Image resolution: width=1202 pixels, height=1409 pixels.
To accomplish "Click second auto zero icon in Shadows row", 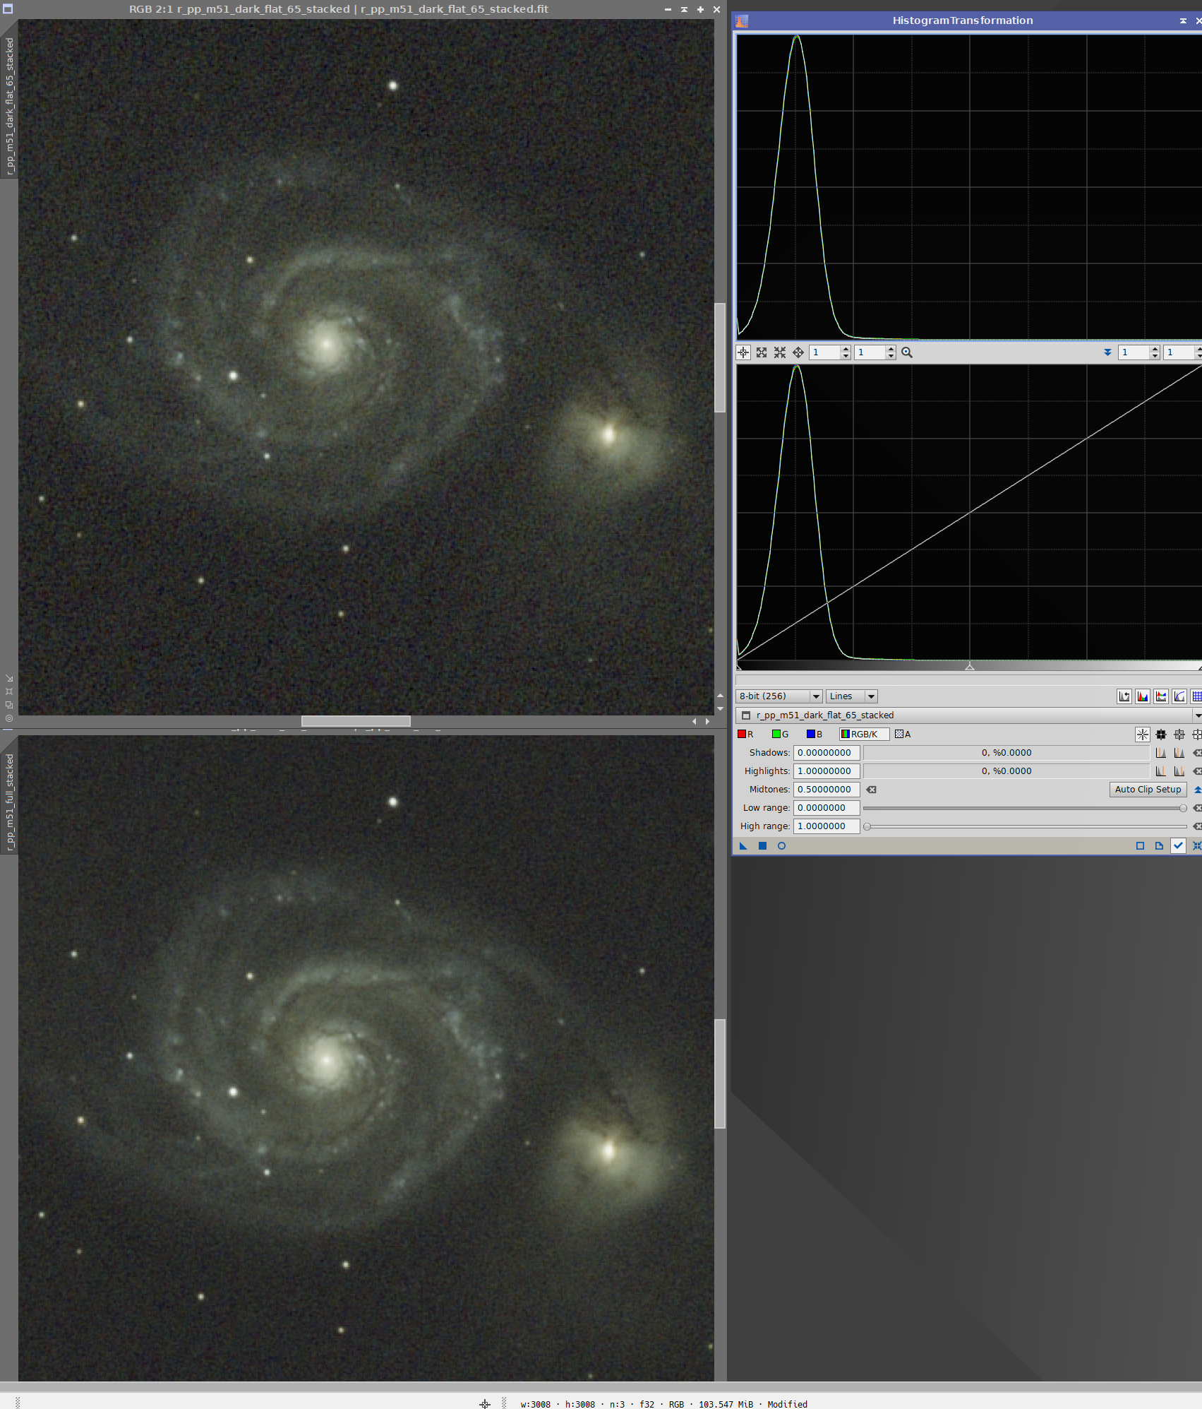I will tap(1179, 753).
